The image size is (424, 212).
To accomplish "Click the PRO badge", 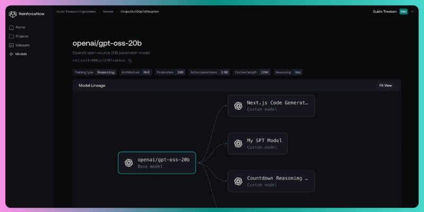I will click(403, 12).
